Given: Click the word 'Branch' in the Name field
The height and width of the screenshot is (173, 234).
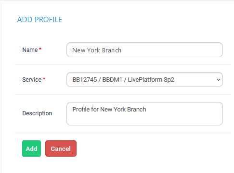Looking at the screenshot, I should [x=112, y=50].
